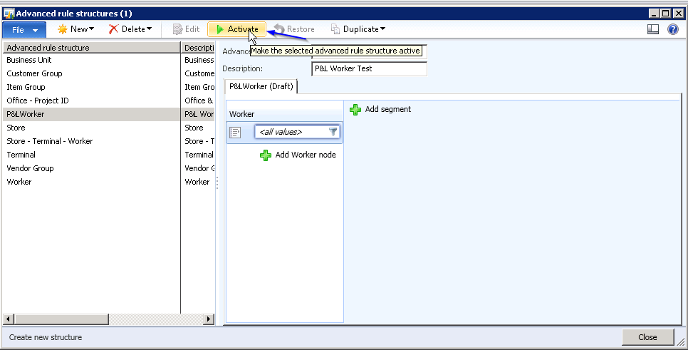Sort by Advanced rule structure column header
This screenshot has height=350, width=688.
click(x=90, y=48)
